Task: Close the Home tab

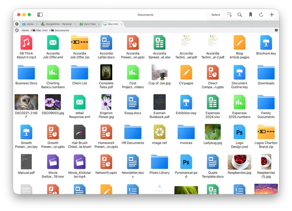Action: (x=36, y=24)
